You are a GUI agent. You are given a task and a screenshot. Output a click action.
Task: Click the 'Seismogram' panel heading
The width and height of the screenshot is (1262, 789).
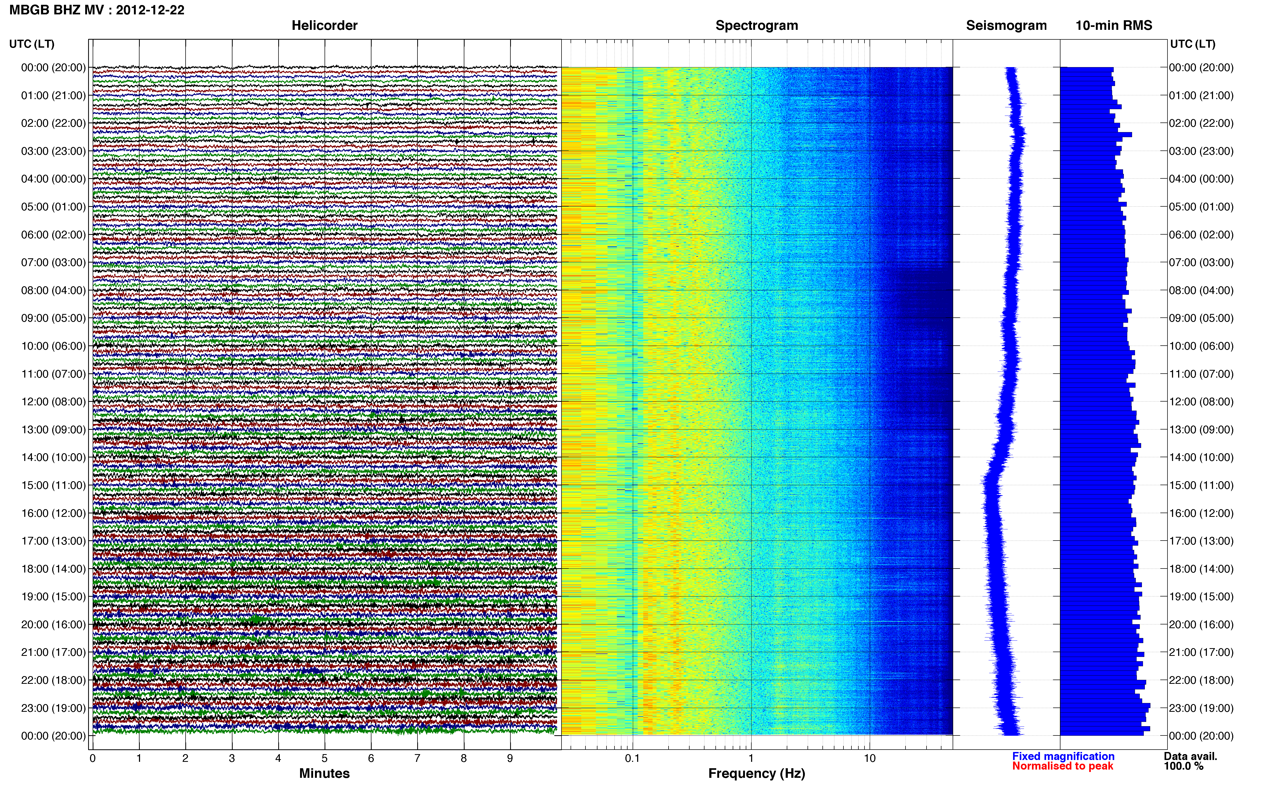(1006, 26)
